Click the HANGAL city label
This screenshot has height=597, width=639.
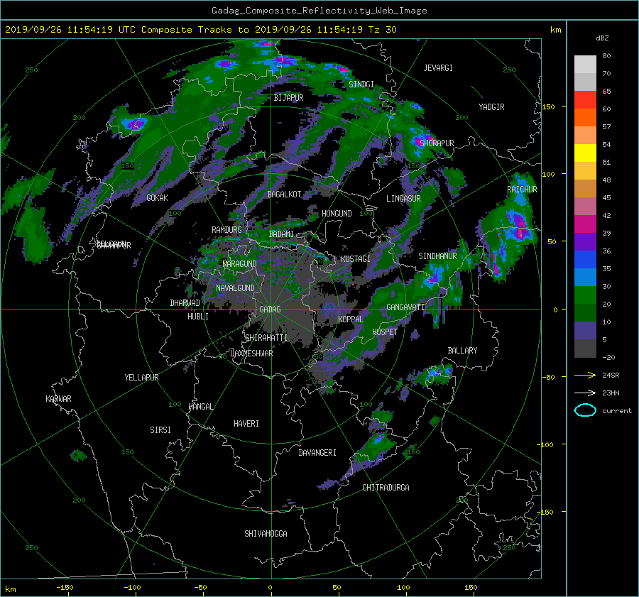[201, 407]
